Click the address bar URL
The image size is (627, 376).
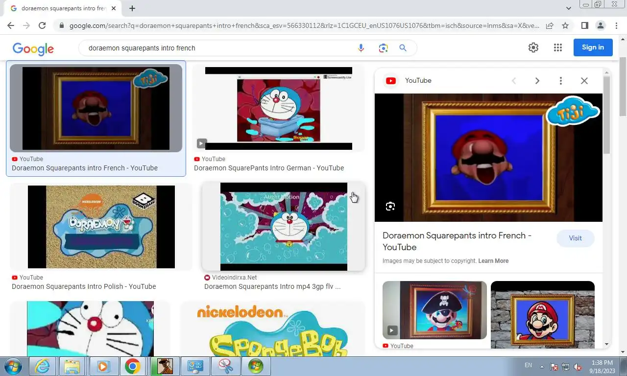[x=304, y=25]
